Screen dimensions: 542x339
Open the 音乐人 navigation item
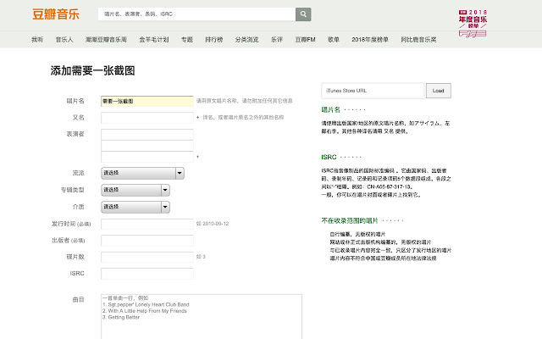pos(64,40)
